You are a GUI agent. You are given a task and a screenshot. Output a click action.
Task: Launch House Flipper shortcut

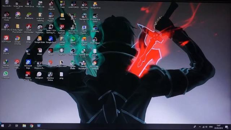click(x=51, y=17)
